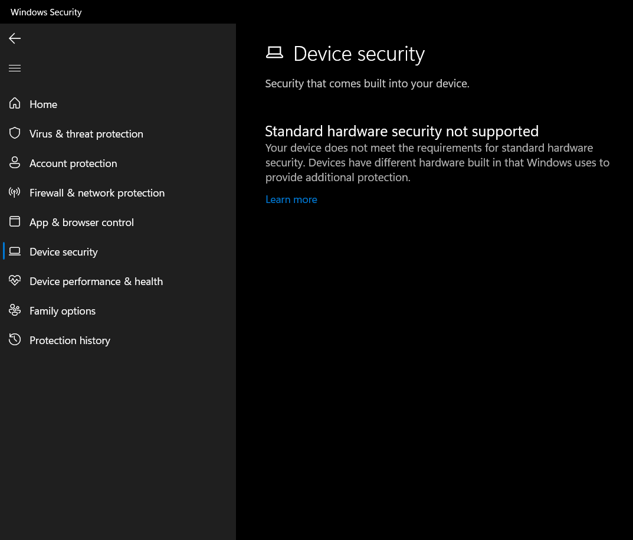This screenshot has width=633, height=540.
Task: Click the back arrow icon
Action: coord(15,38)
